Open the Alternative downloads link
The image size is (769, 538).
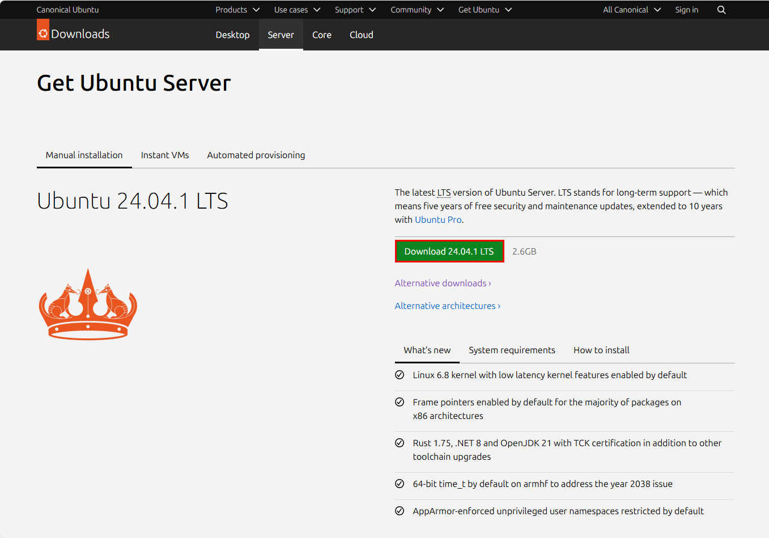pos(443,283)
